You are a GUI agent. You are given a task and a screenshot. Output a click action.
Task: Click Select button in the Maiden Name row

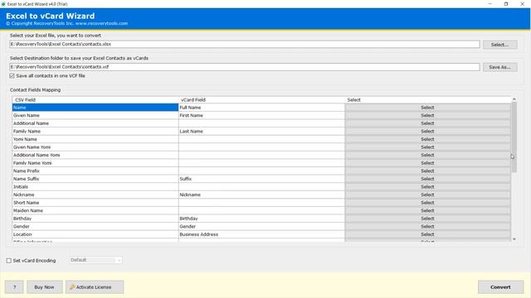pyautogui.click(x=428, y=211)
